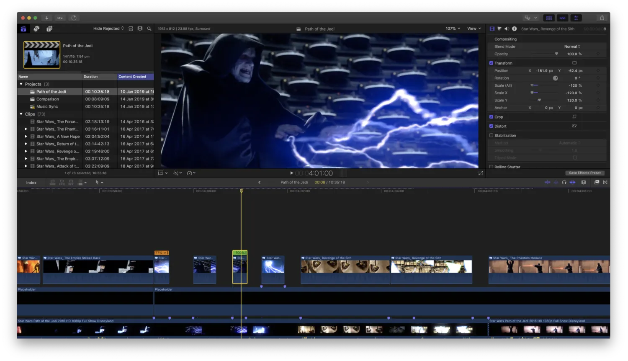Expand the Star Wars_ A New Hope clip row

click(x=26, y=137)
